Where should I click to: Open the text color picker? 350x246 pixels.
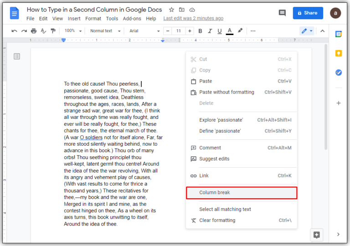click(x=230, y=31)
